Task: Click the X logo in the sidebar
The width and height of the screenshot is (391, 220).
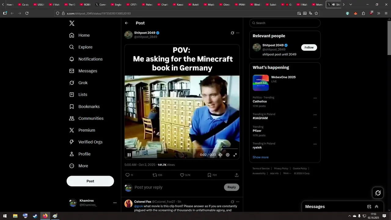Action: pyautogui.click(x=72, y=23)
